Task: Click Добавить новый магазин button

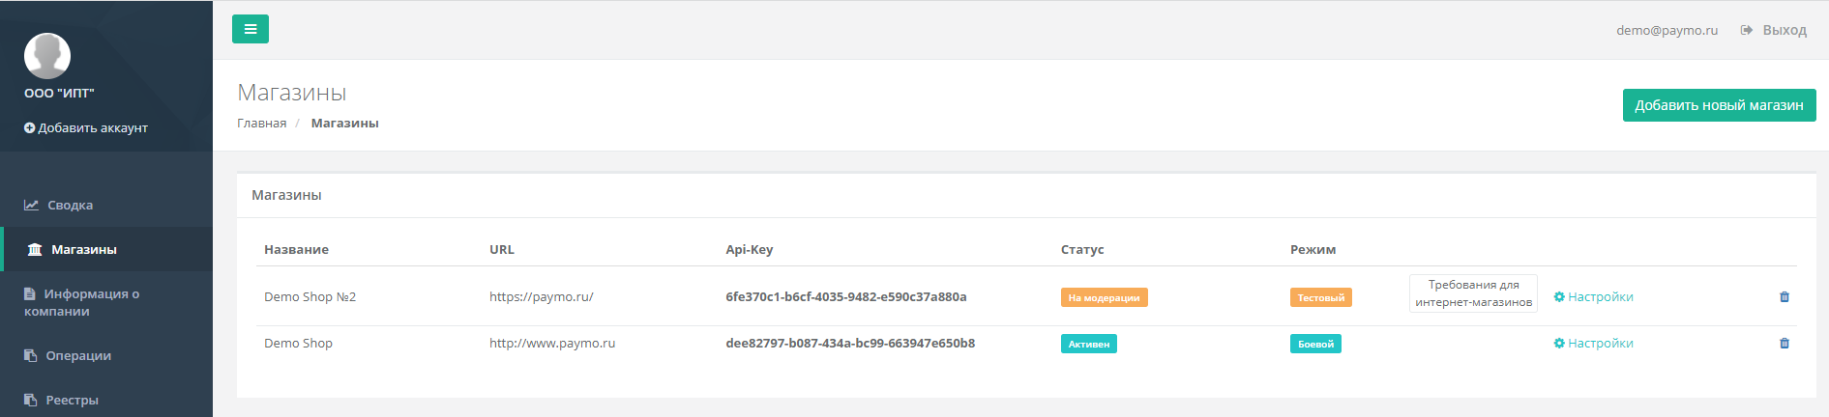Action: (x=1719, y=105)
